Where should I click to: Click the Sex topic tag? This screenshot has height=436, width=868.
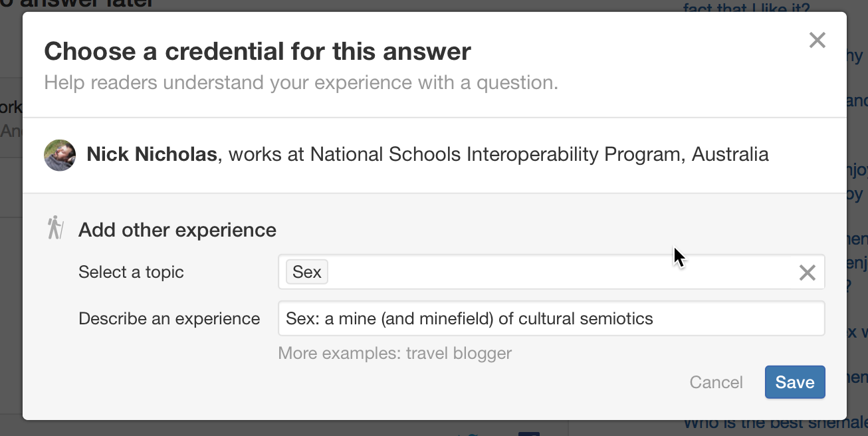coord(307,272)
